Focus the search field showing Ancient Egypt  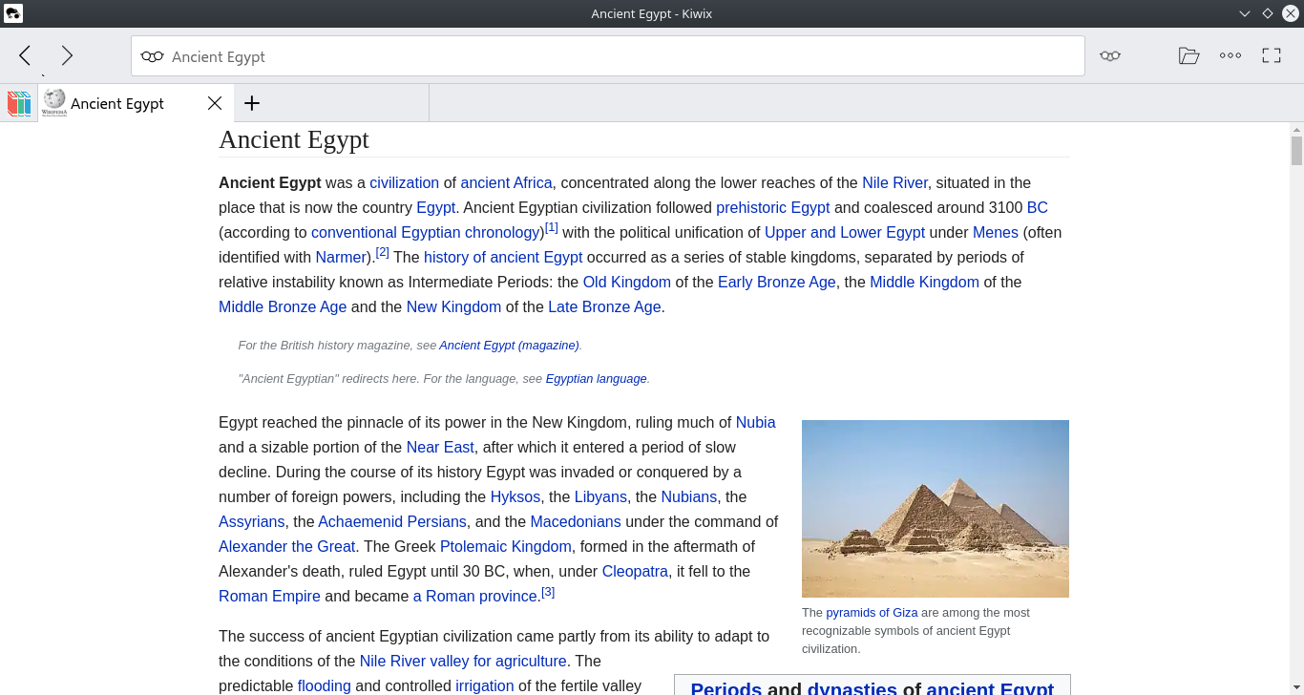(608, 56)
